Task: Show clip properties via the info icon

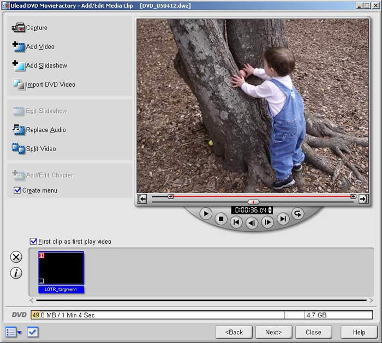Action: [x=16, y=273]
